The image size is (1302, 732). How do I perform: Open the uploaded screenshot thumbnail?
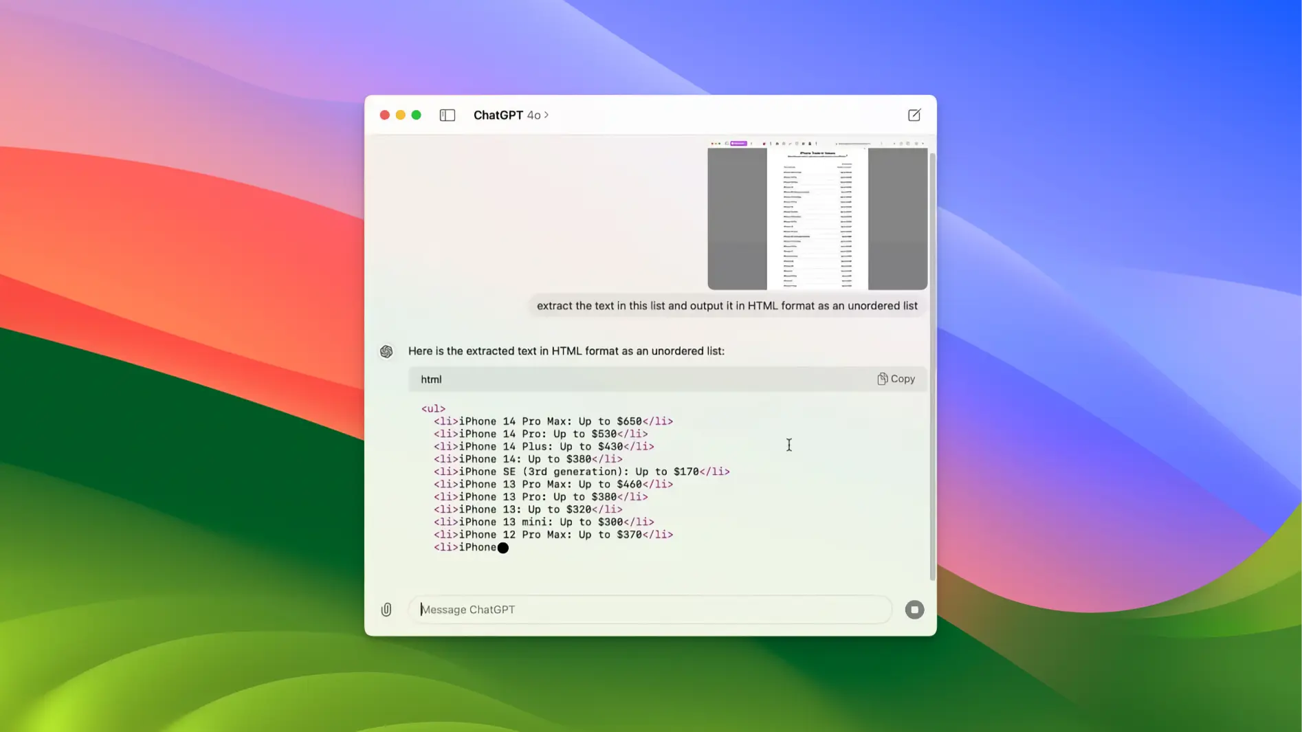[x=816, y=217]
